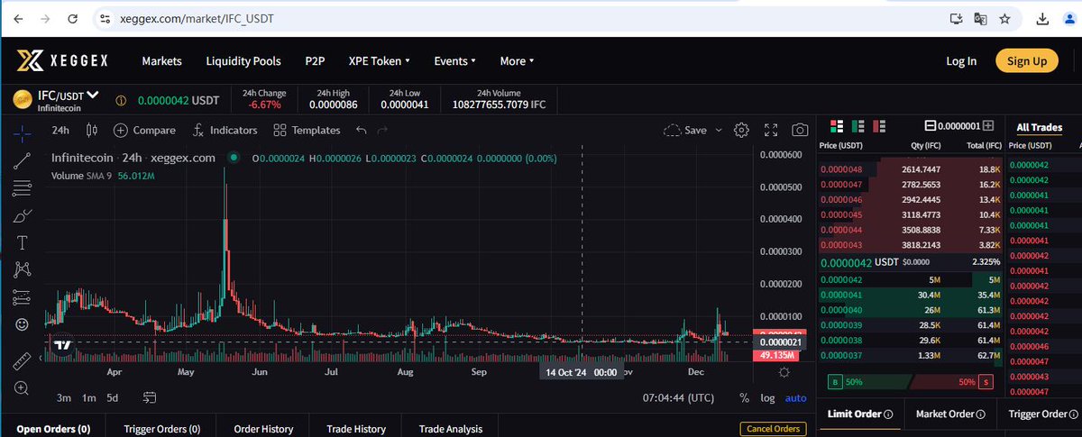Go back in the browser

coord(18,19)
